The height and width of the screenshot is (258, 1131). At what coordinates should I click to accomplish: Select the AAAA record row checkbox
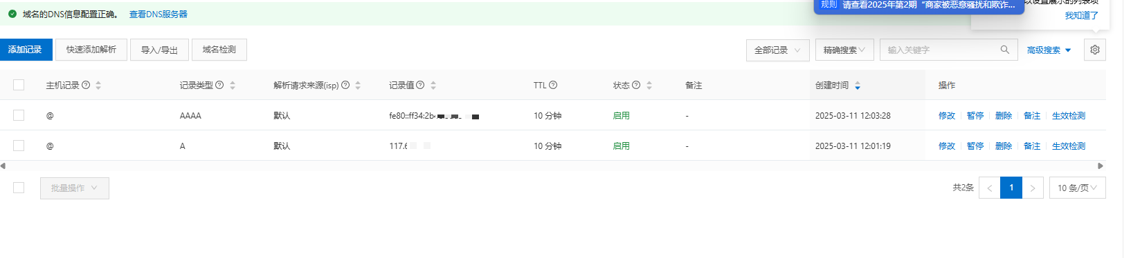(x=19, y=115)
